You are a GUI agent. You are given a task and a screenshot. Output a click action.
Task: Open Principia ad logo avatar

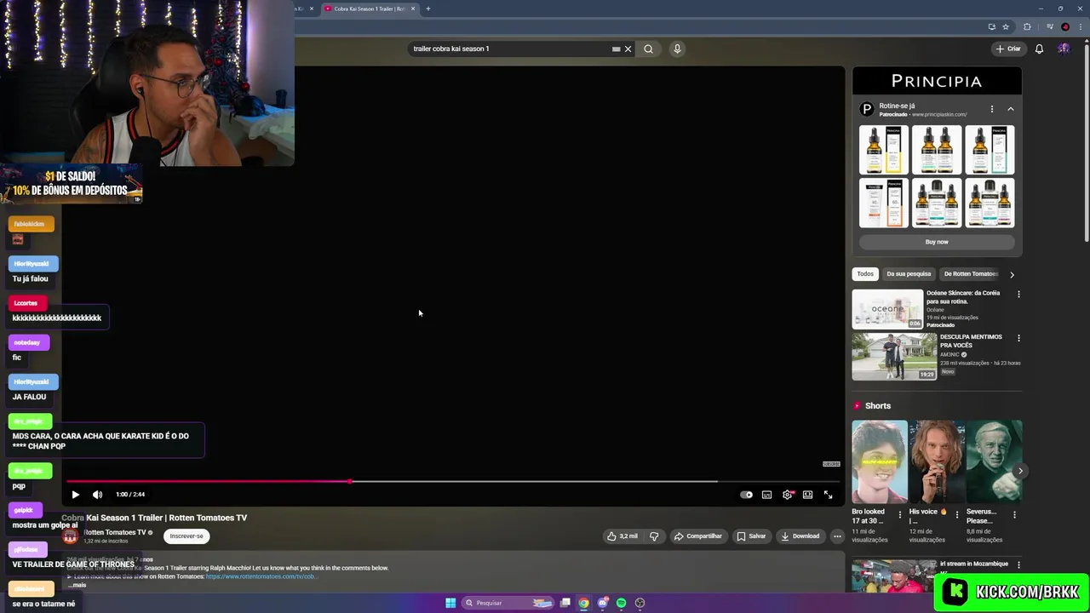(x=867, y=109)
